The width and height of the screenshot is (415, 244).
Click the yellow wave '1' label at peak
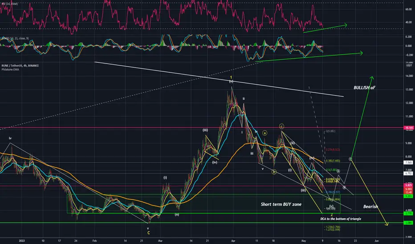point(231,78)
